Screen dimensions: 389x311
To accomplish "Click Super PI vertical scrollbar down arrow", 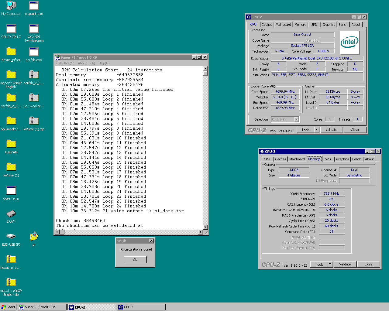I will (x=205, y=227).
